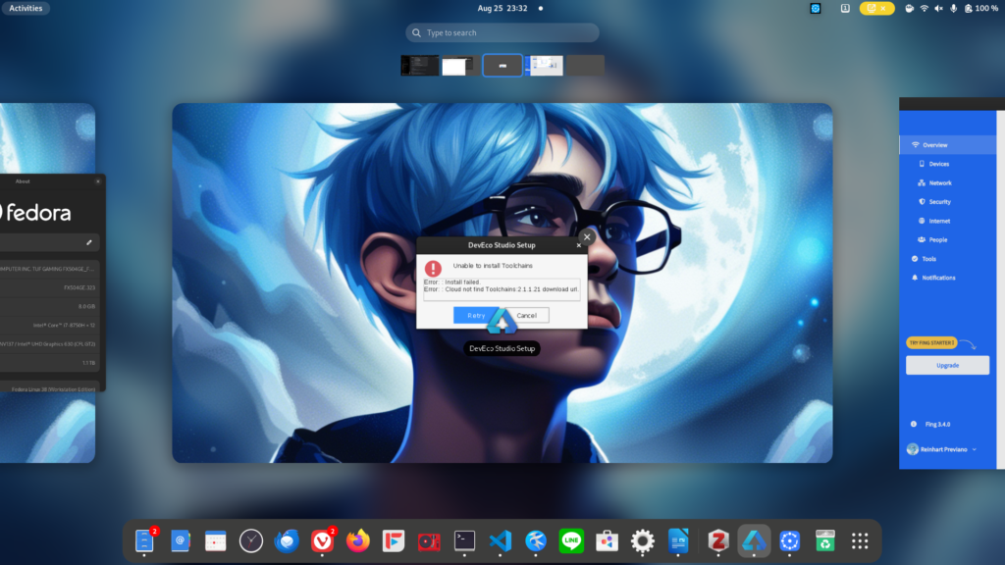Open the Settings gear in the dock
Screen dimensions: 1005x565
tap(643, 540)
